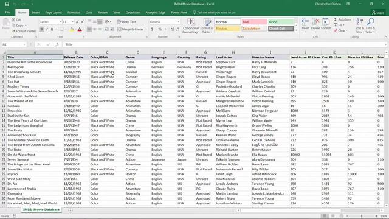Screen dimensions: 389x219
Task: Select the IMDb Movie Database sheet tab
Action: point(41,210)
